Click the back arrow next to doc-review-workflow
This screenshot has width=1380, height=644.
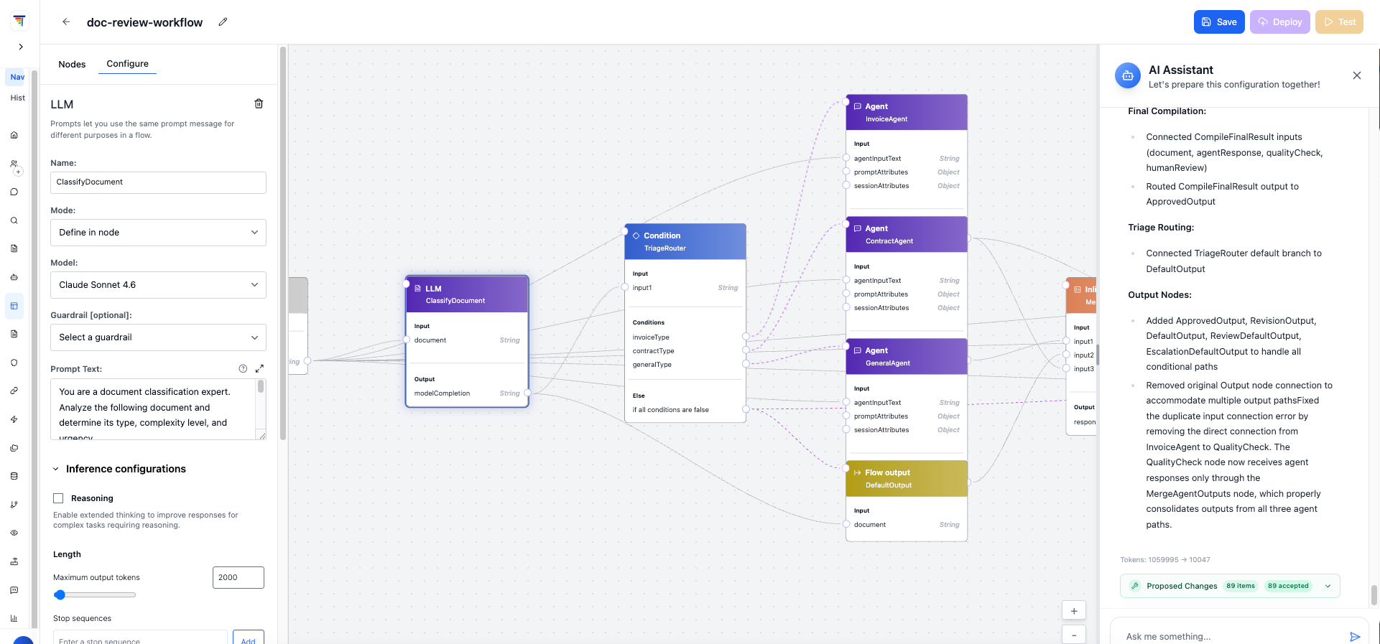66,22
